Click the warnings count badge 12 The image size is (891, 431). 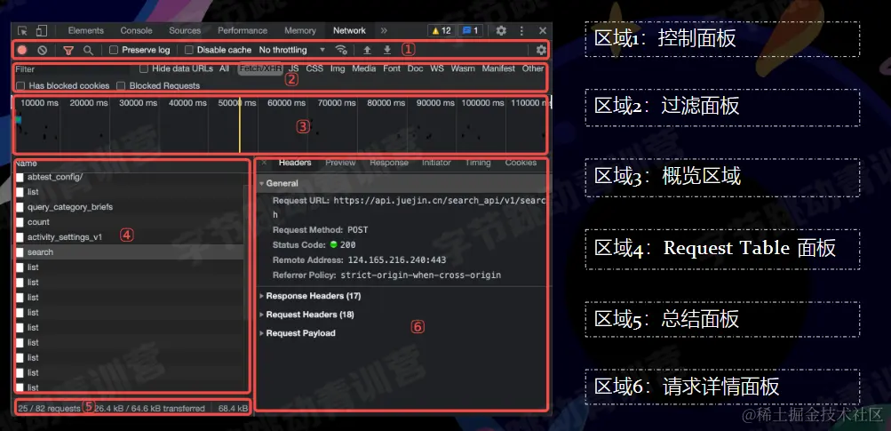[x=442, y=31]
